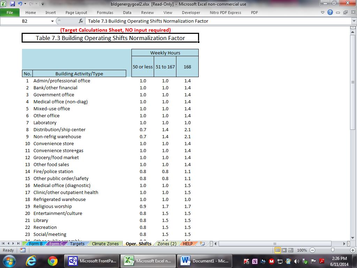
Task: Go to previous sheet tab arrow
Action: (8, 244)
